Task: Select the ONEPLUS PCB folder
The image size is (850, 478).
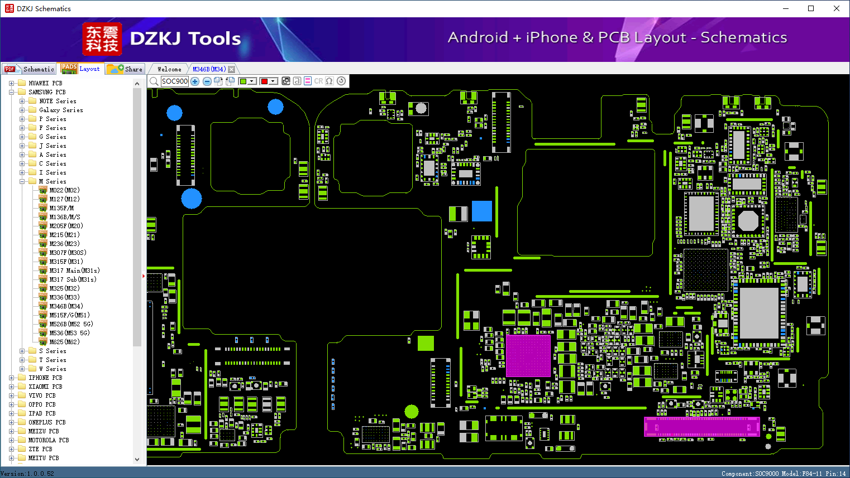Action: point(47,422)
